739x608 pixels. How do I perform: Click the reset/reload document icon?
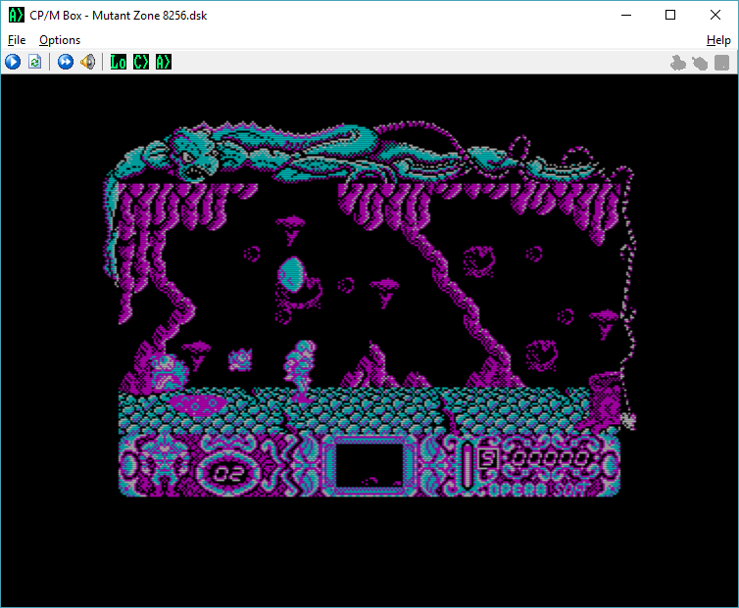click(x=35, y=62)
